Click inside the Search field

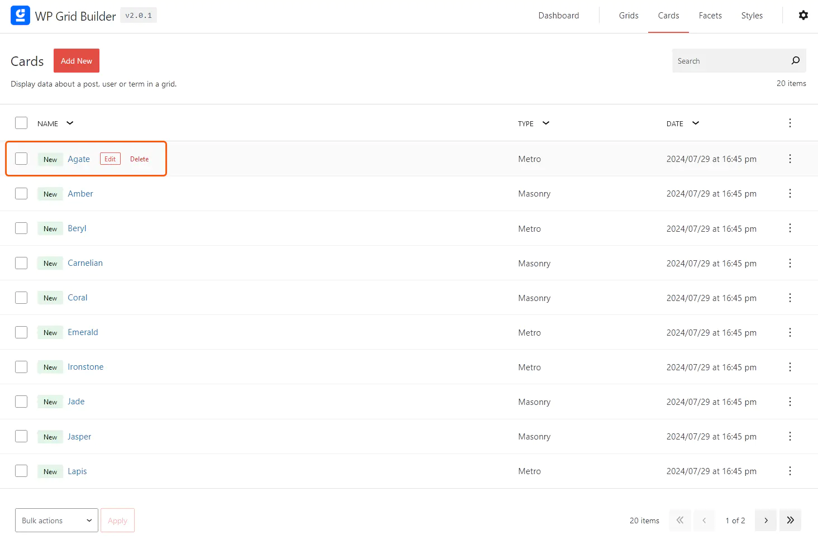pyautogui.click(x=726, y=60)
